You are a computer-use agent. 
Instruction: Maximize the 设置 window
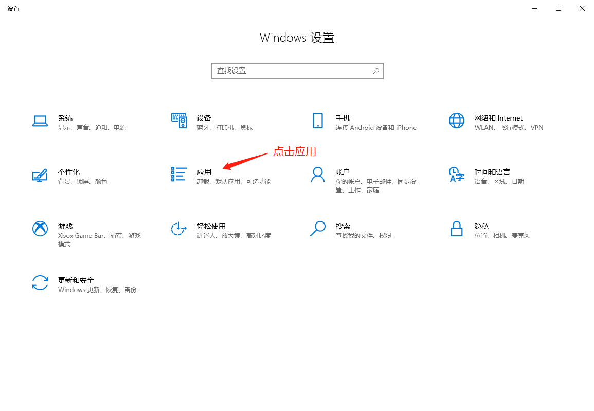[559, 8]
